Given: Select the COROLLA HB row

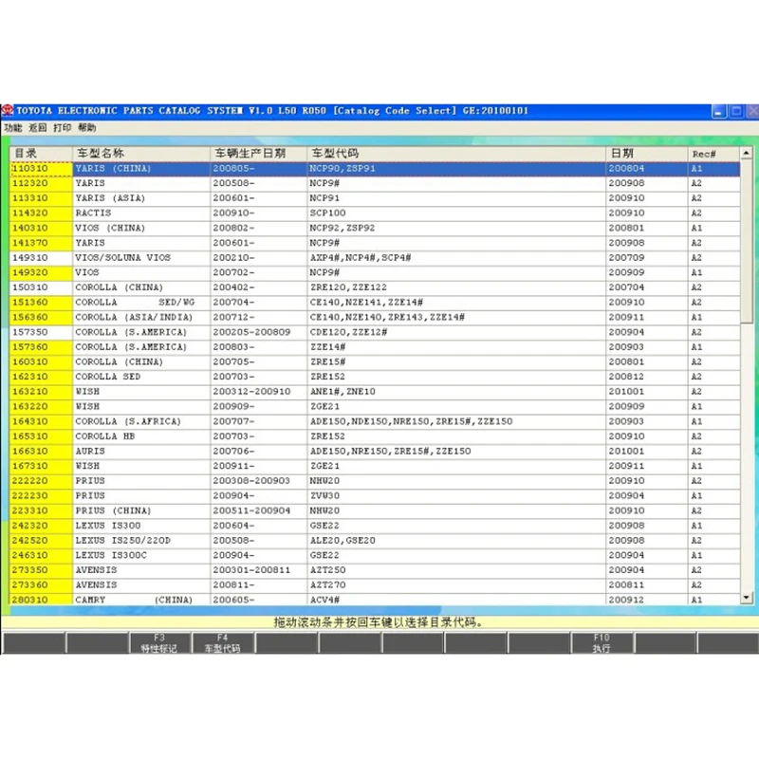Looking at the screenshot, I should coord(375,436).
